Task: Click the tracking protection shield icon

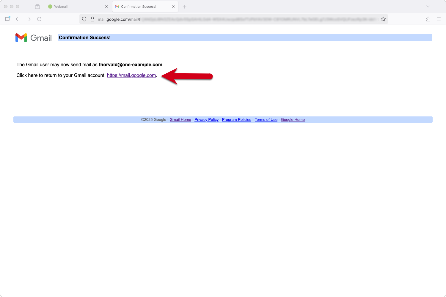Action: click(84, 19)
